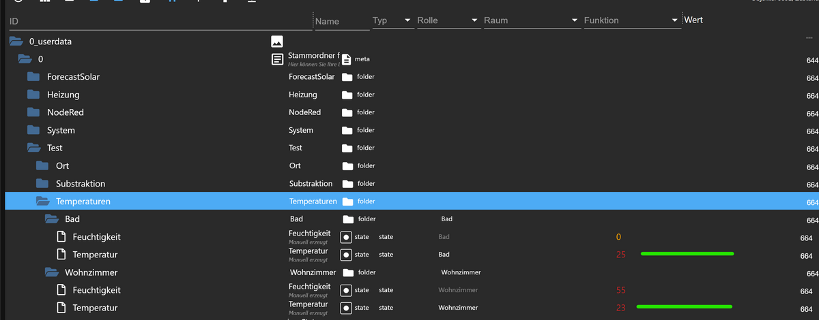
Task: Click the document icon of Feuchtigkeit under Wohnzimmer
Action: [x=60, y=290]
